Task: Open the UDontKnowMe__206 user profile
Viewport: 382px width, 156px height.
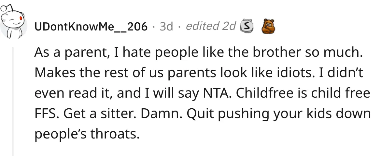Action: click(x=91, y=26)
